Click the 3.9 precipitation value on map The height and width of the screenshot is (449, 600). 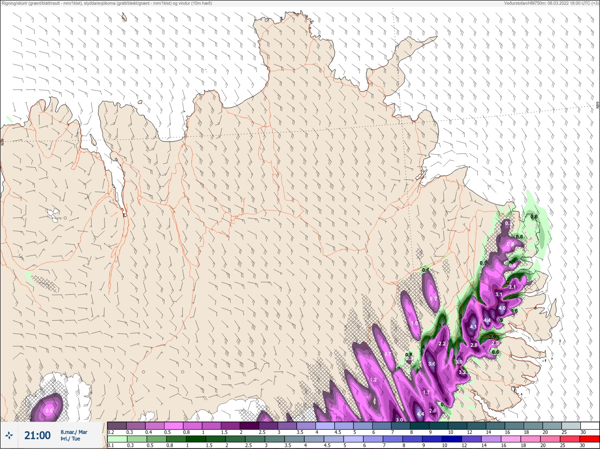(x=458, y=362)
